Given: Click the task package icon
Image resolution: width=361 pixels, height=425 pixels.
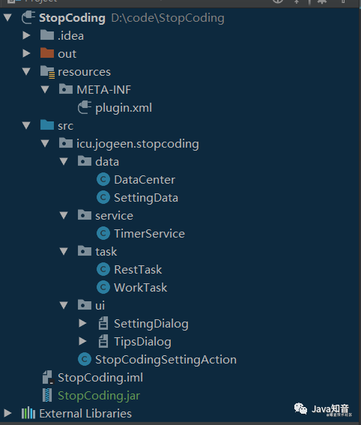Looking at the screenshot, I should coord(85,250).
